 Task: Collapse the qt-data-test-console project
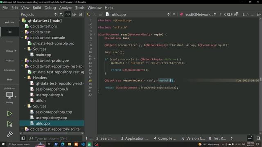tap(22, 38)
